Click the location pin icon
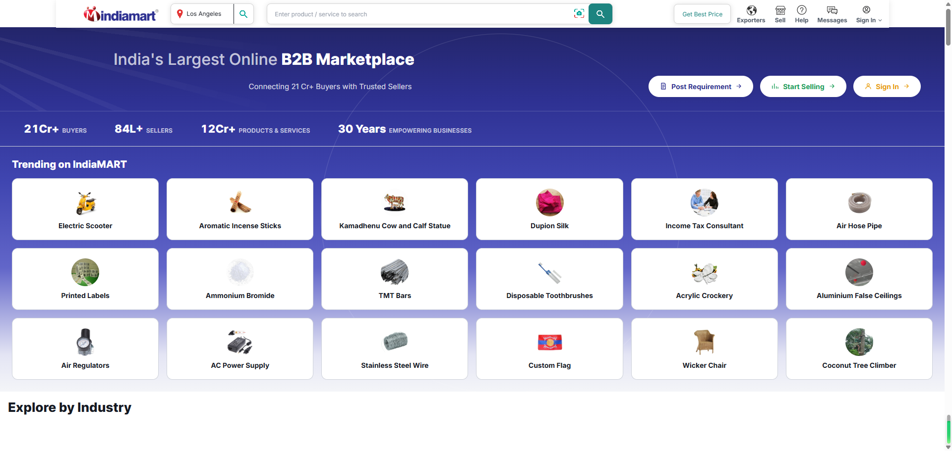952x451 pixels. pos(179,14)
